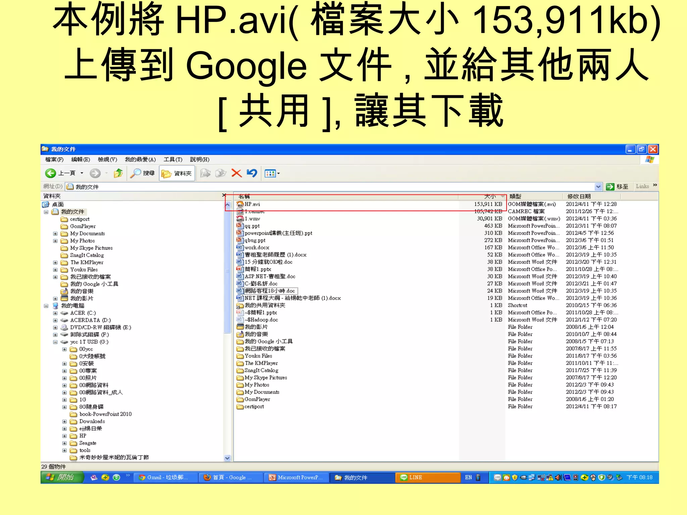Click the blue Undo arrow icon
The height and width of the screenshot is (515, 687).
click(252, 173)
